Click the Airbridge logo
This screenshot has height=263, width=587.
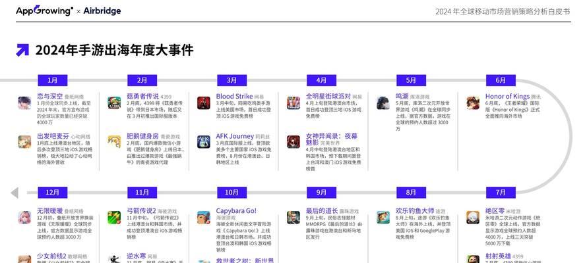(x=102, y=11)
